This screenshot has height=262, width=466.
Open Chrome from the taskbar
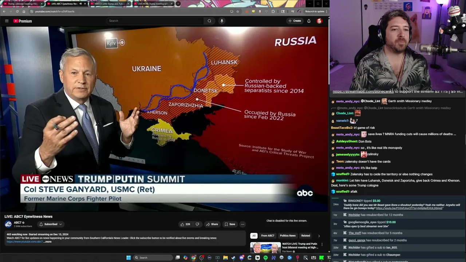193,258
